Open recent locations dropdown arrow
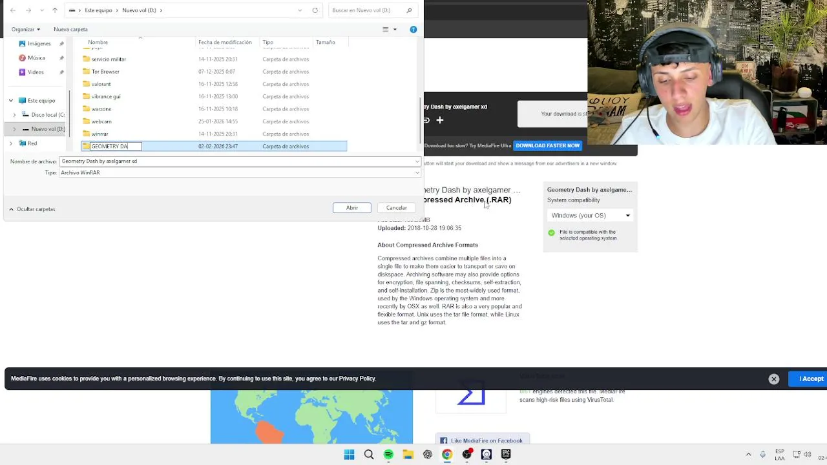 coord(42,10)
